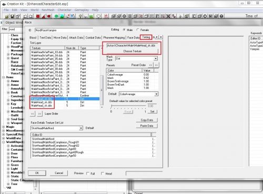Open the NavMesh menu
The image size is (263, 194).
[48, 10]
